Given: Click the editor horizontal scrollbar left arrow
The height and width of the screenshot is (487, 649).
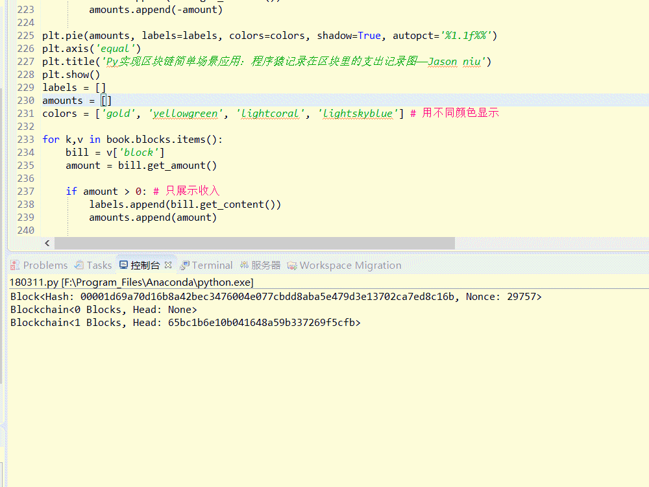Looking at the screenshot, I should pyautogui.click(x=47, y=243).
